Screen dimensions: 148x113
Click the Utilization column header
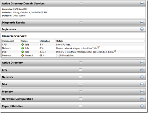pos(47,41)
